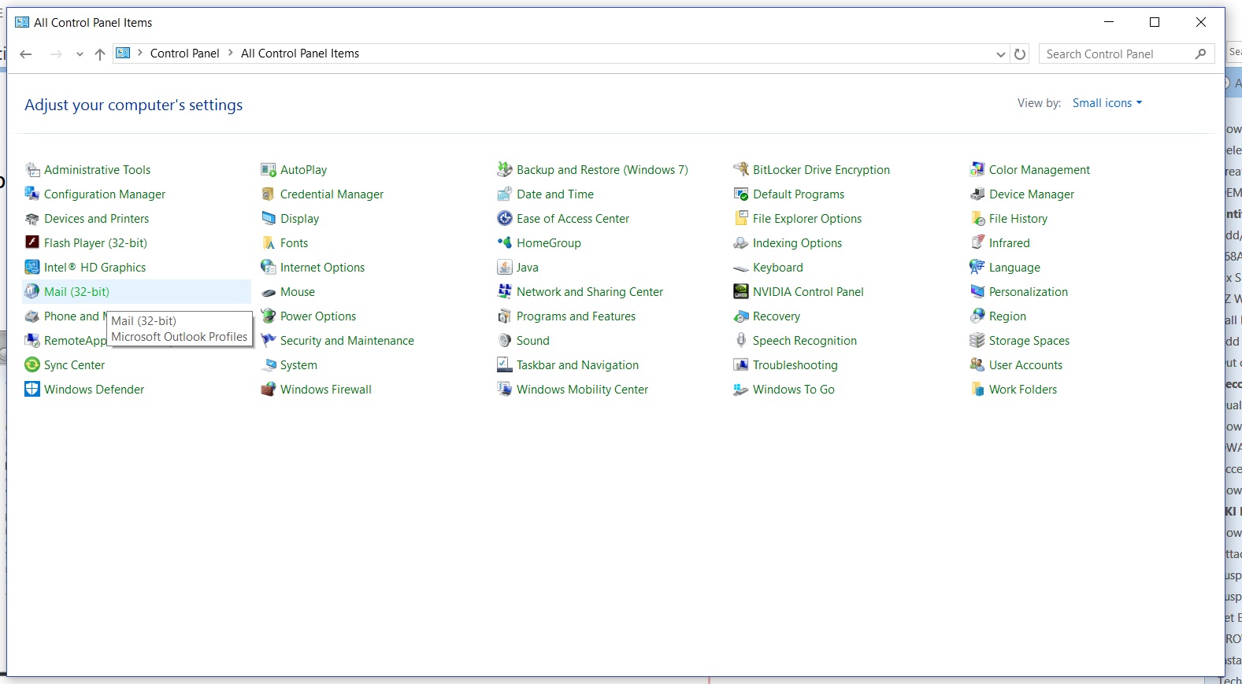Viewport: 1242px width, 684px height.
Task: Click the Power Options icon
Action: pos(269,316)
